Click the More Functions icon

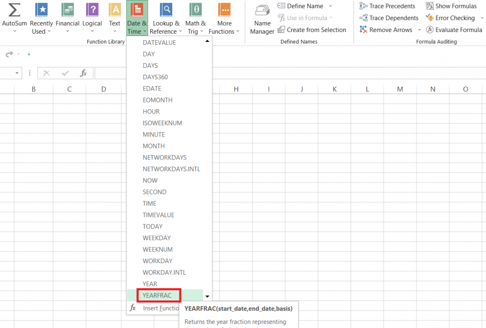pyautogui.click(x=224, y=10)
